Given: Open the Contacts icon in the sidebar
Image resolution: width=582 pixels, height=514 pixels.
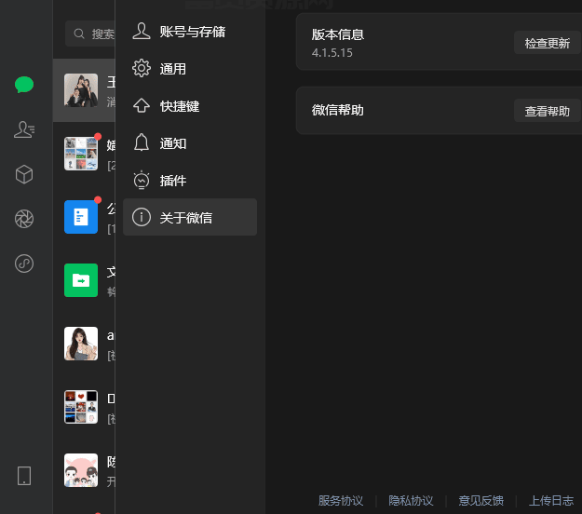Looking at the screenshot, I should click(24, 129).
